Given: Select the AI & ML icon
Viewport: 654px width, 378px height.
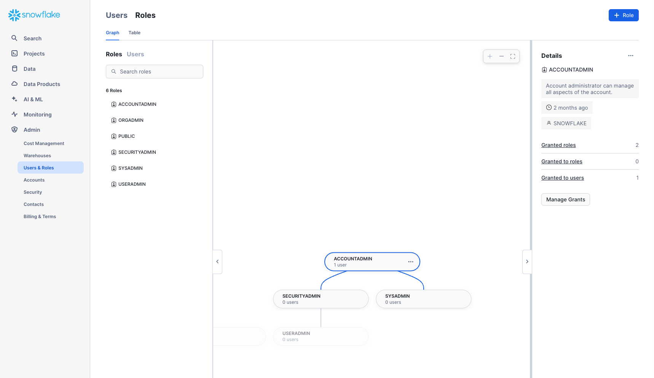Looking at the screenshot, I should [x=14, y=99].
